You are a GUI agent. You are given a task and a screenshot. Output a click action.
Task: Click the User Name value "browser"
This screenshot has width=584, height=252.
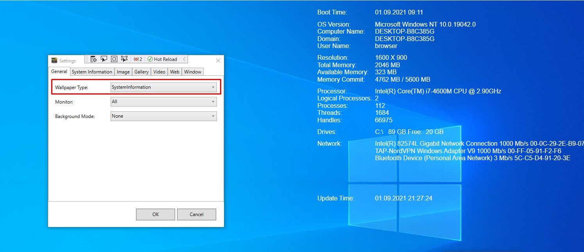click(x=386, y=46)
